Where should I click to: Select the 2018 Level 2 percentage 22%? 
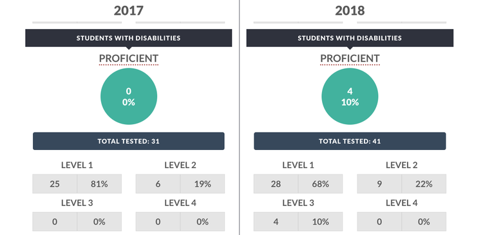[x=424, y=184]
